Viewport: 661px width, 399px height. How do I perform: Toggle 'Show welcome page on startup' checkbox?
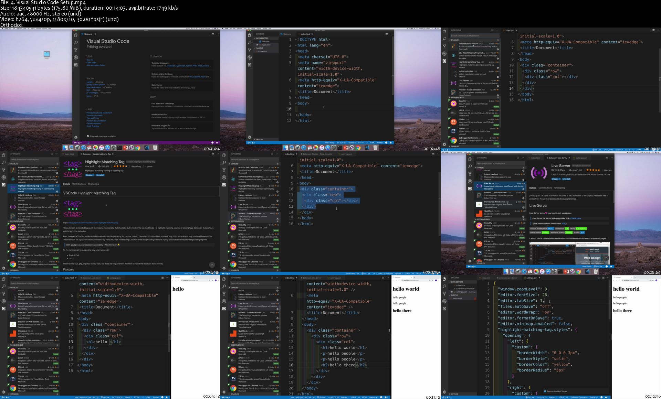[x=88, y=136]
